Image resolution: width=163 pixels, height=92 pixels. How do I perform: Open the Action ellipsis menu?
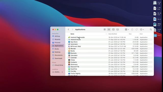click(x=142, y=30)
